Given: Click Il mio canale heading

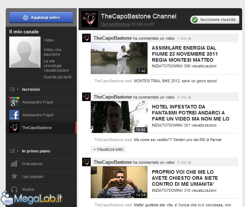Looking at the screenshot, I should (24, 32).
